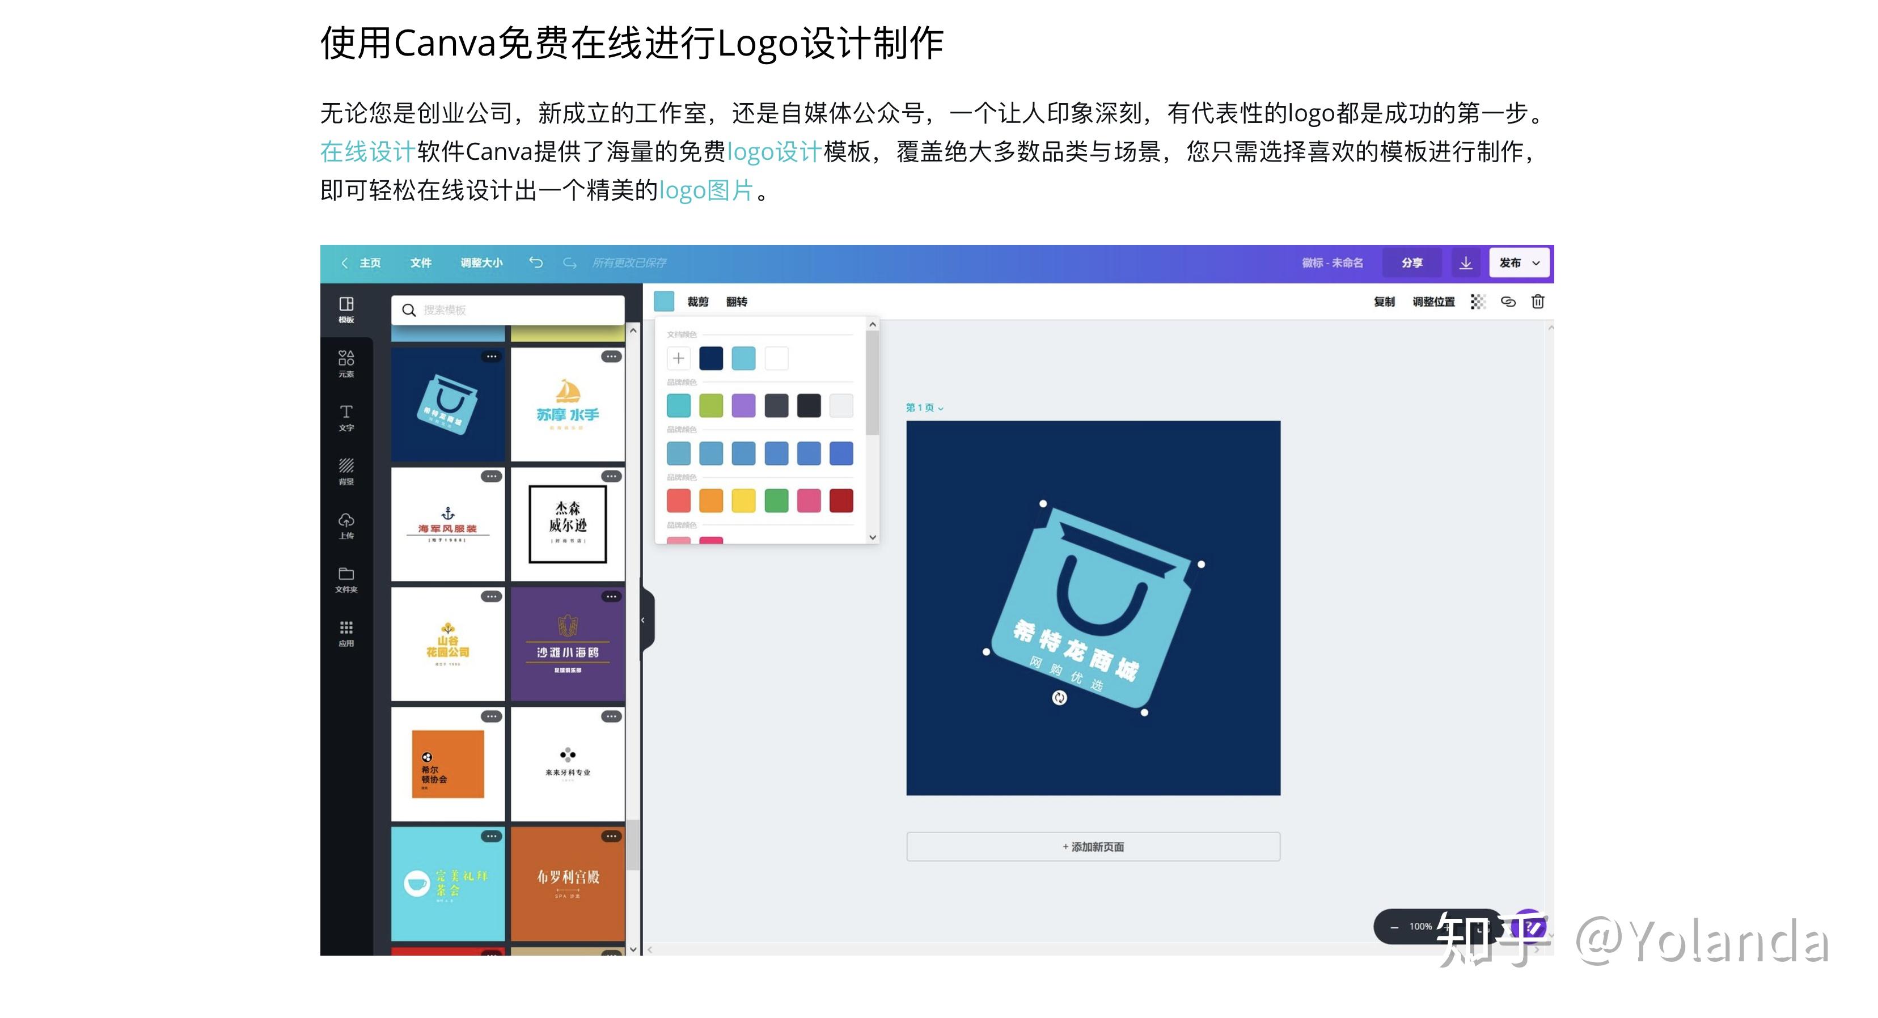Open the 调整大小 resize menu
The width and height of the screenshot is (1878, 1018).
tap(481, 263)
